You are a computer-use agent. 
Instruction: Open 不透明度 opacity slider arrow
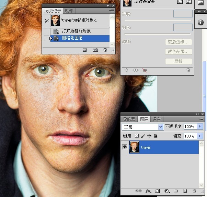[x=200, y=127]
